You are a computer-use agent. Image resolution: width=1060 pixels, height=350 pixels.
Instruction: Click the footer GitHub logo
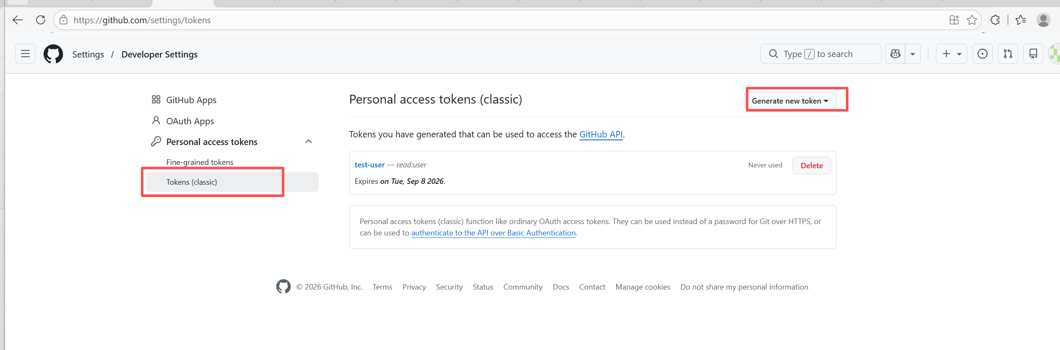click(x=284, y=287)
